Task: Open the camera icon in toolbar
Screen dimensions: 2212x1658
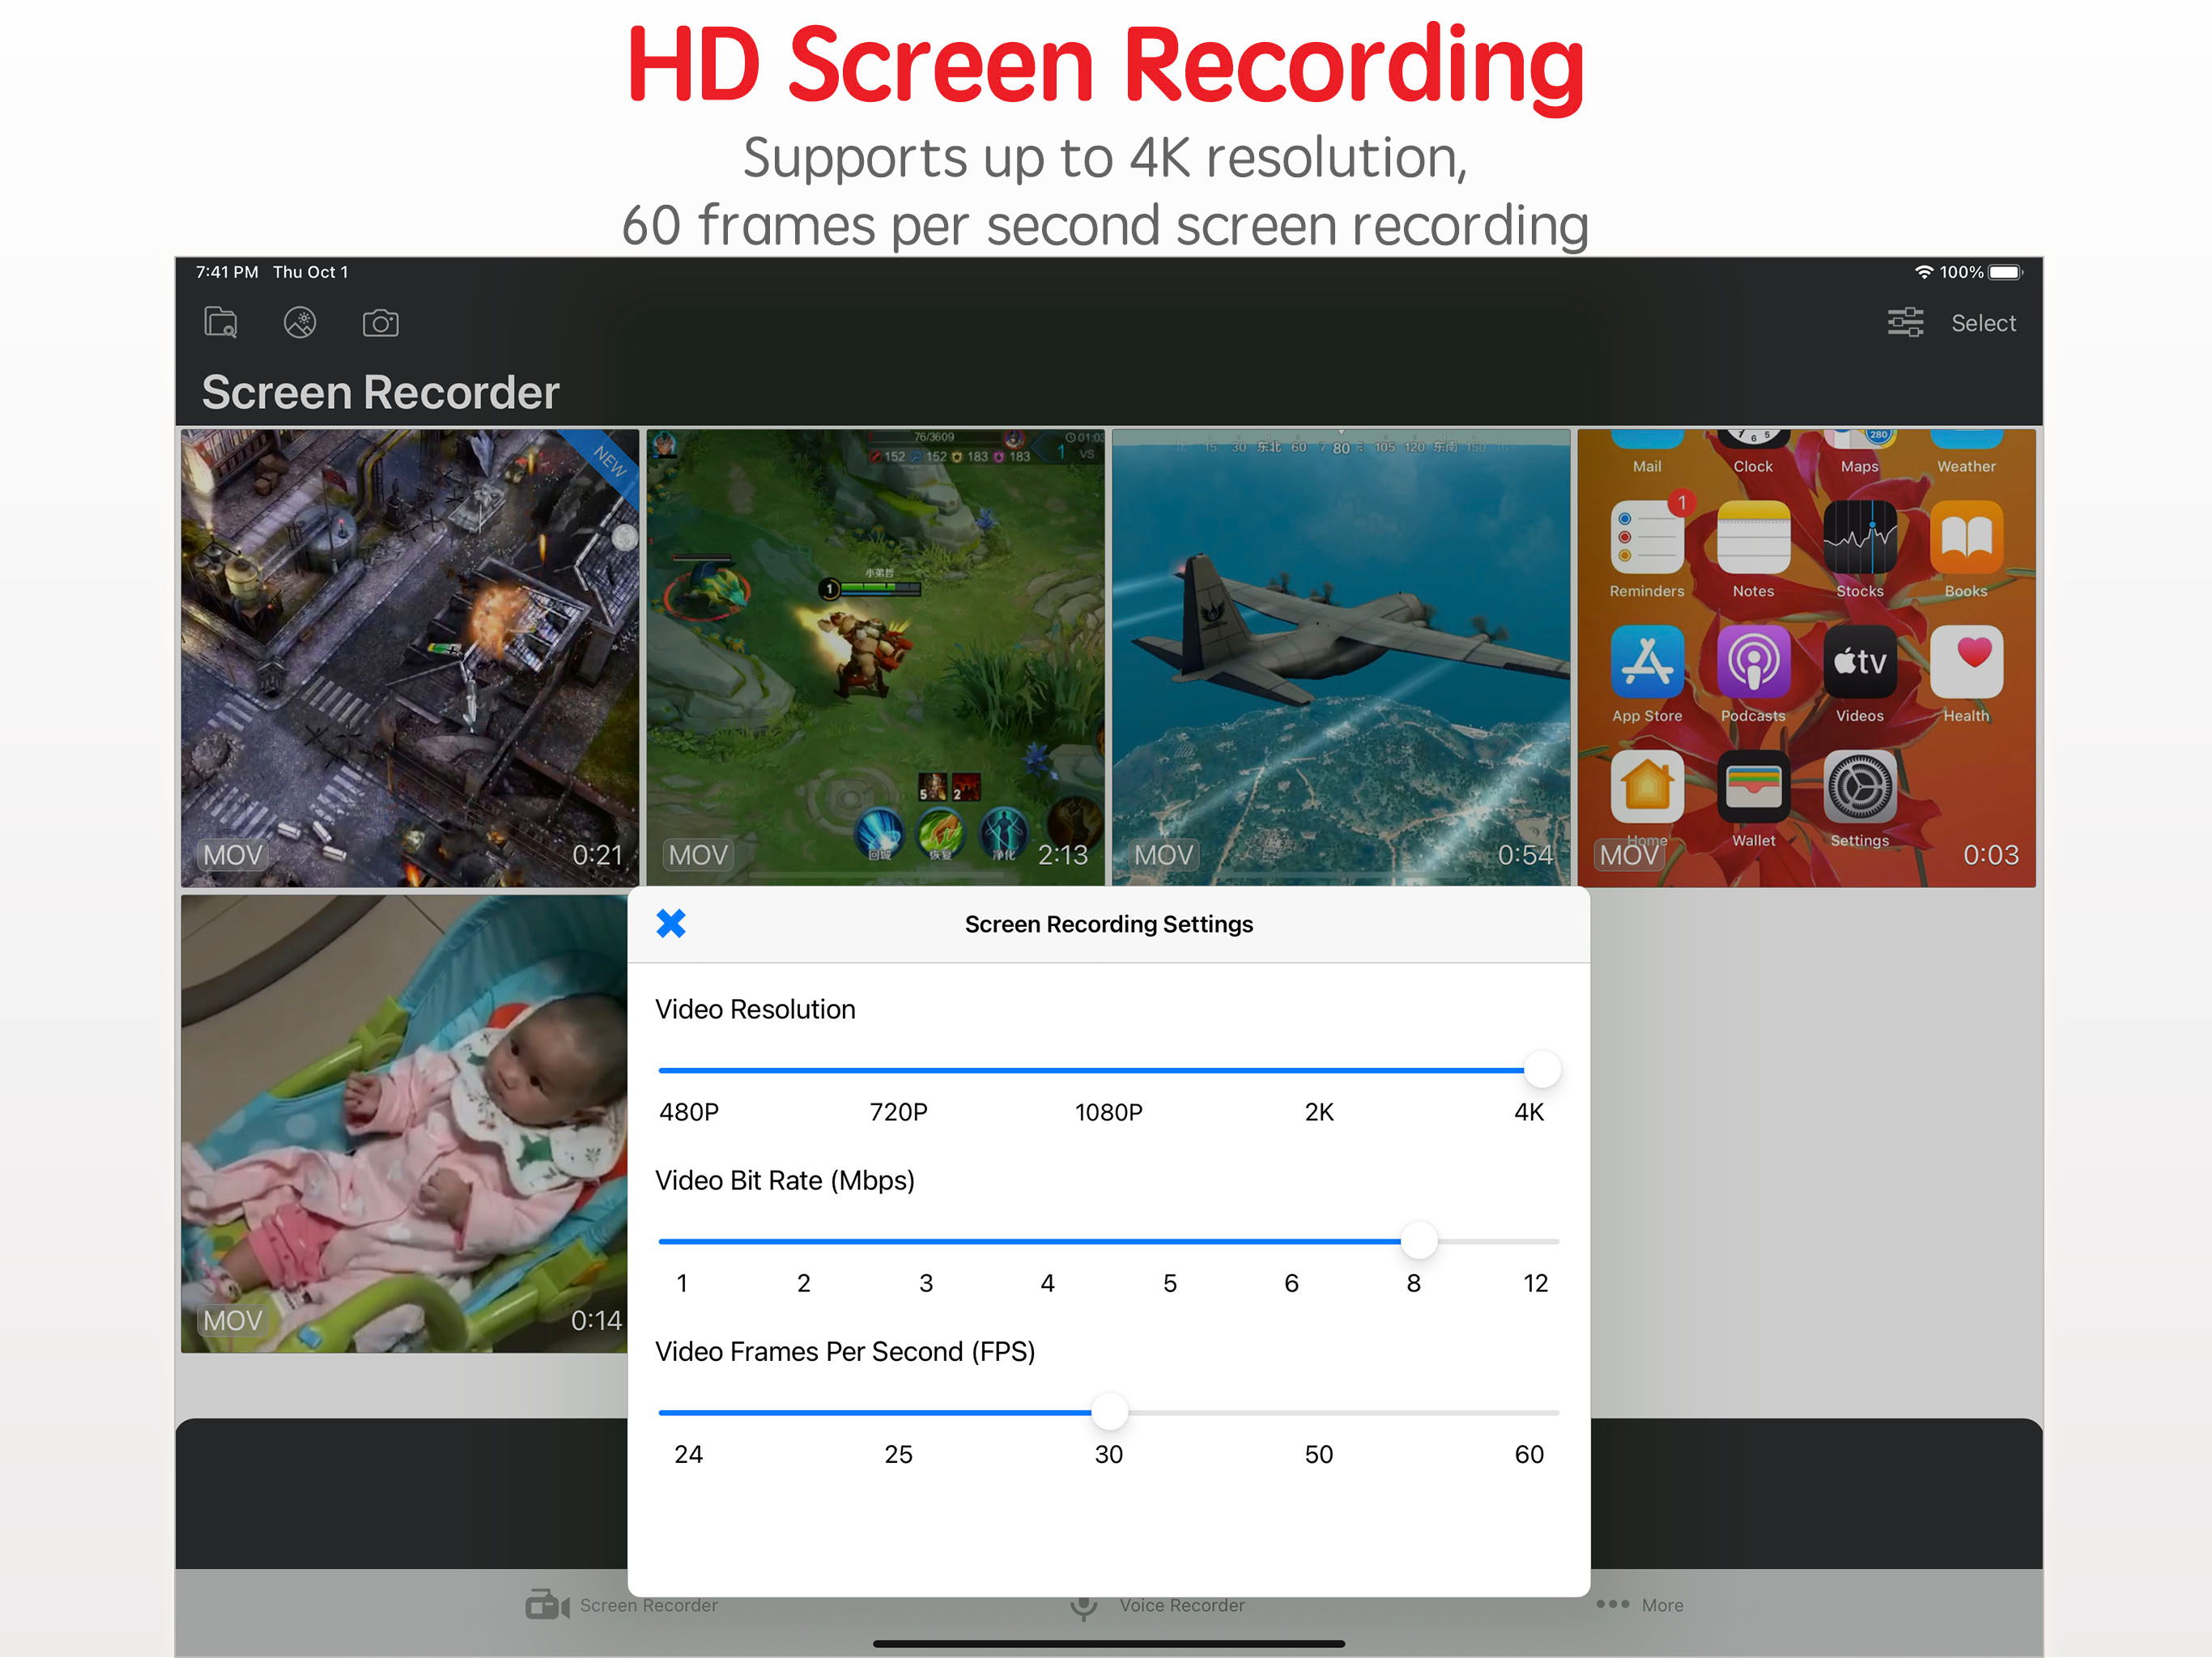Action: 380,323
